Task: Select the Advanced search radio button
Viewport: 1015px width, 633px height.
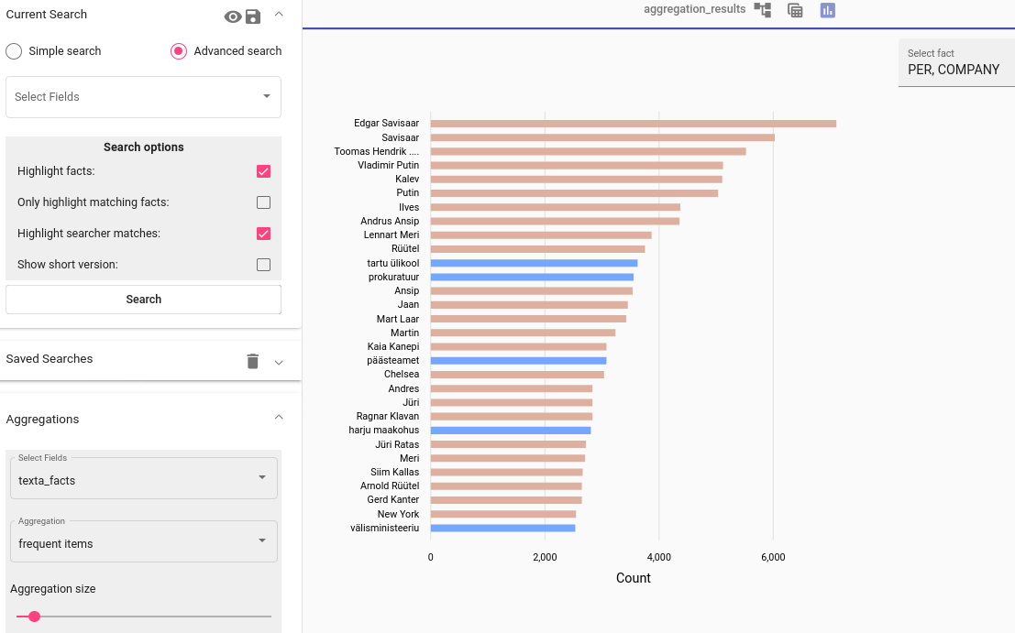Action: 179,51
